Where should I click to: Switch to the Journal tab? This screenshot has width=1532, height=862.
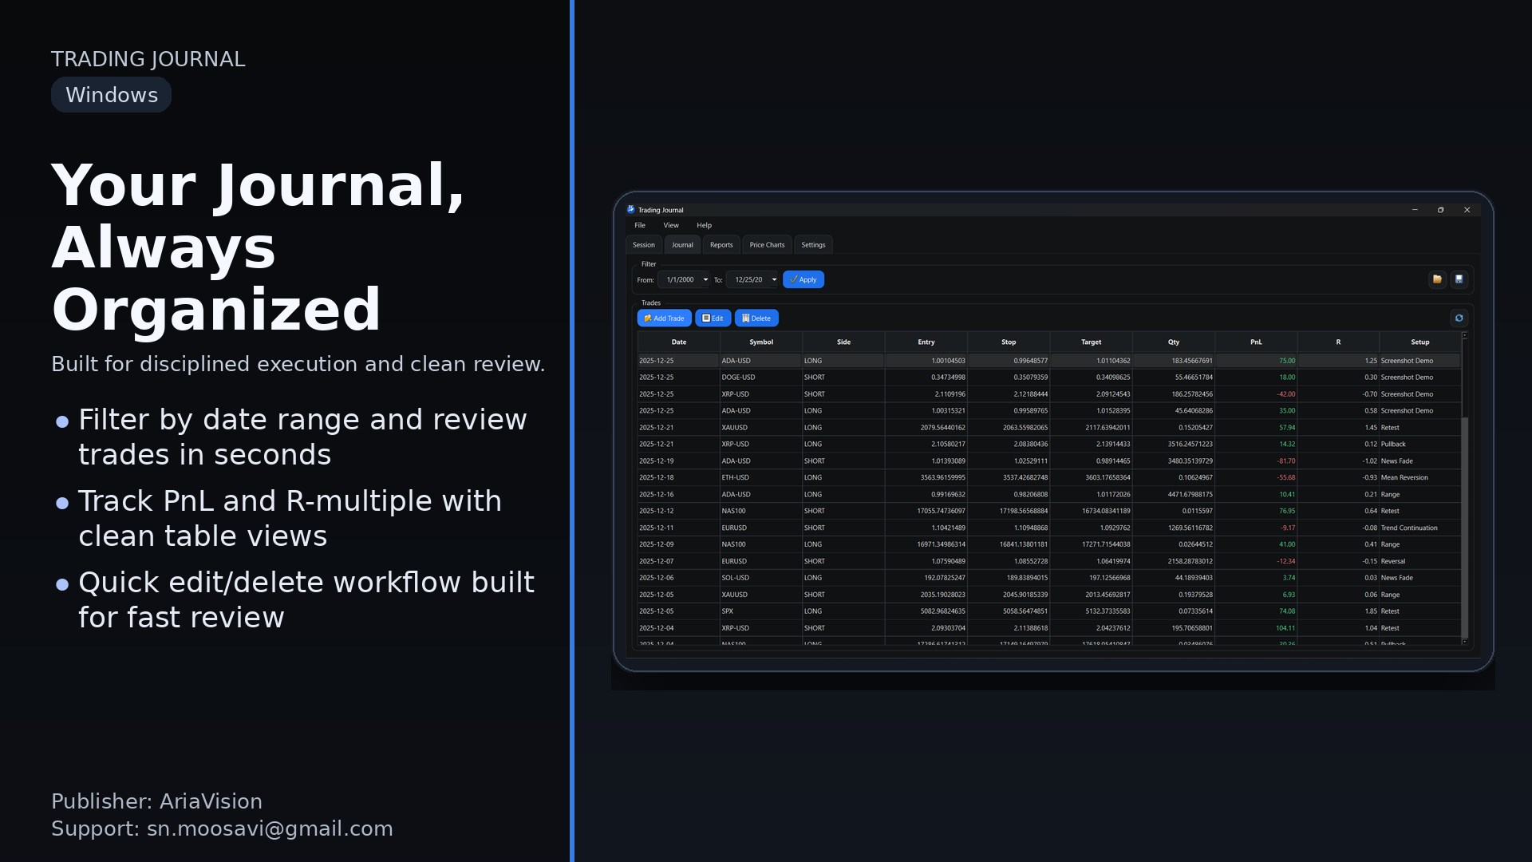(x=682, y=245)
